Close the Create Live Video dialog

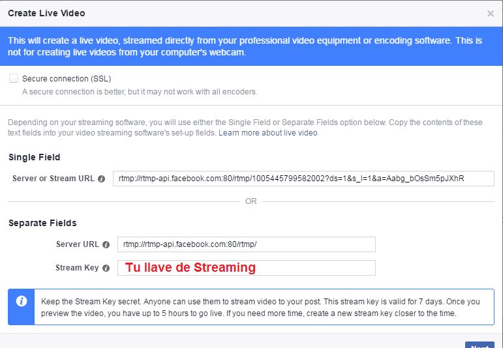[490, 14]
